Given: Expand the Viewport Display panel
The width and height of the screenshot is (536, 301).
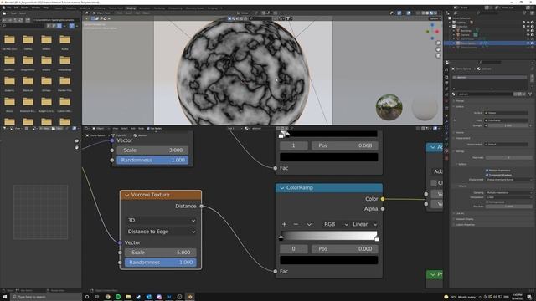Looking at the screenshot, I should (465, 219).
